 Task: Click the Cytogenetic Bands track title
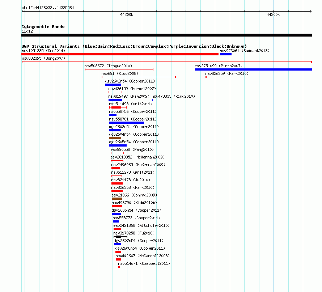[43, 27]
